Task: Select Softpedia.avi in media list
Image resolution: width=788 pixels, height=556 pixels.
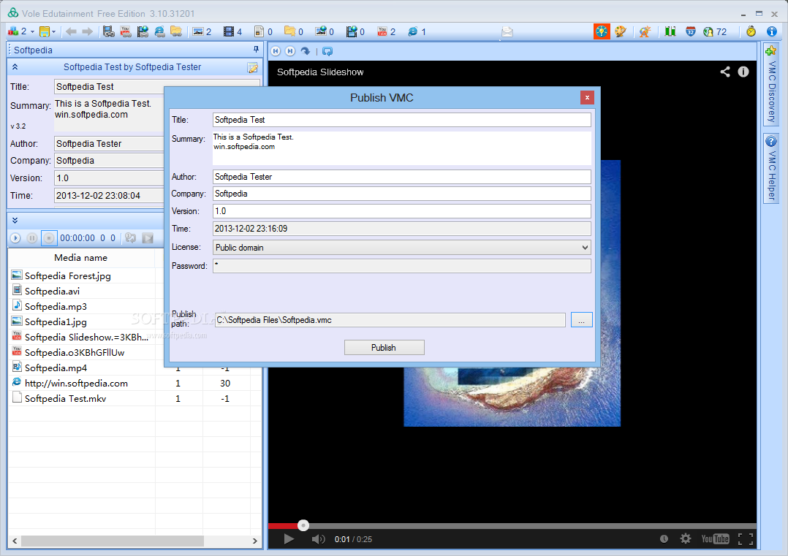Action: [53, 291]
